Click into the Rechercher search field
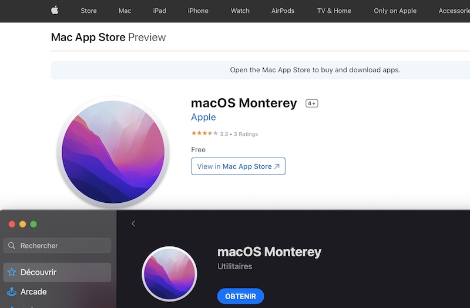470x308 pixels. click(x=62, y=246)
